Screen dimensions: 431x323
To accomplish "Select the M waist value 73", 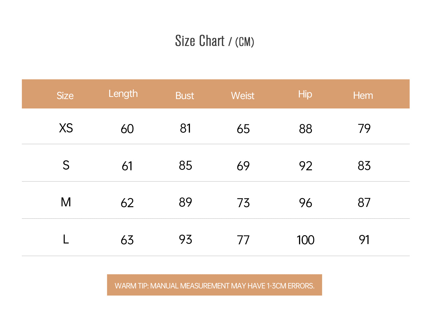I will pyautogui.click(x=243, y=203).
